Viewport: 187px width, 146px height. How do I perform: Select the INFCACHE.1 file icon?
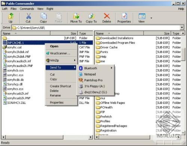[4, 43]
